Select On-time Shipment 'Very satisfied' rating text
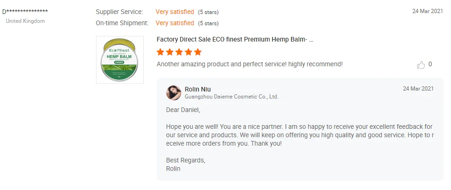The image size is (451, 190). click(x=175, y=23)
